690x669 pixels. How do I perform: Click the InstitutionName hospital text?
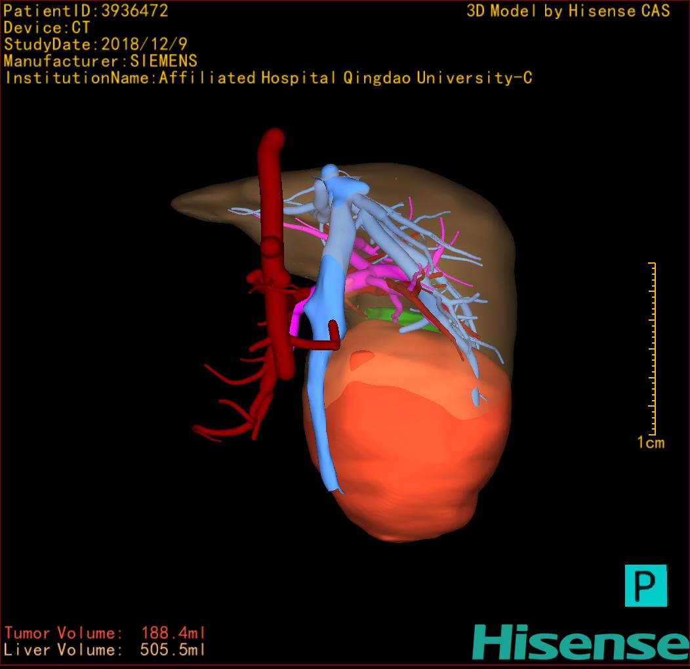pyautogui.click(x=268, y=79)
